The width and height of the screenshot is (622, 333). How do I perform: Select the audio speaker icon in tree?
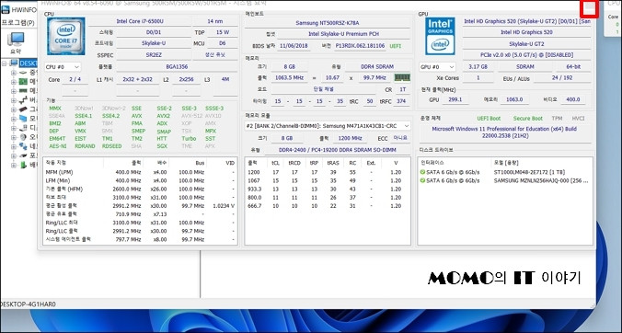(x=23, y=137)
